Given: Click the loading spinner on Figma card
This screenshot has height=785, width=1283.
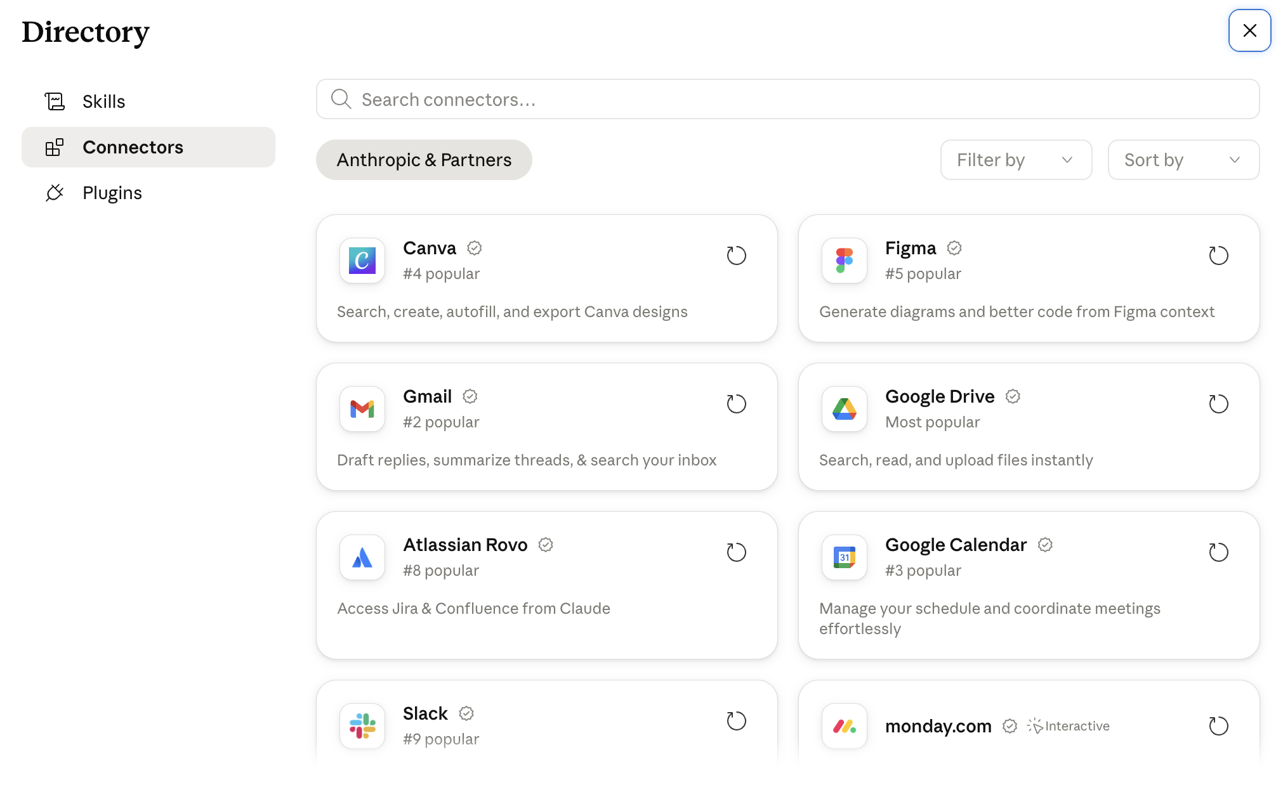Looking at the screenshot, I should point(1218,256).
